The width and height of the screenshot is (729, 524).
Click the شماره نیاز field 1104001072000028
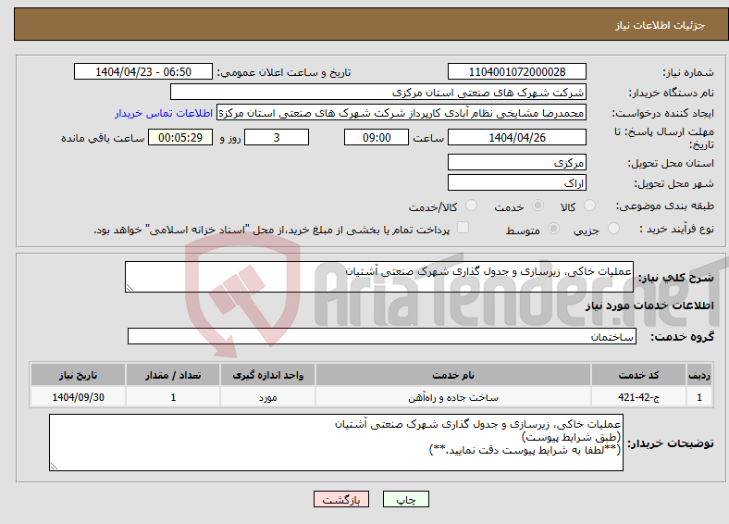pyautogui.click(x=517, y=71)
